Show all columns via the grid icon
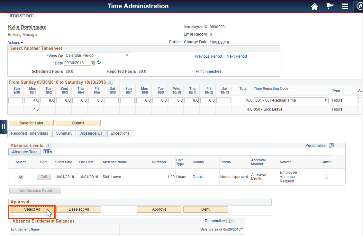This screenshot has width=363, height=236. [x=47, y=152]
